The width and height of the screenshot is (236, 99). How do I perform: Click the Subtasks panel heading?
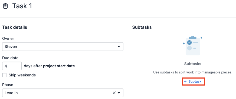[142, 27]
